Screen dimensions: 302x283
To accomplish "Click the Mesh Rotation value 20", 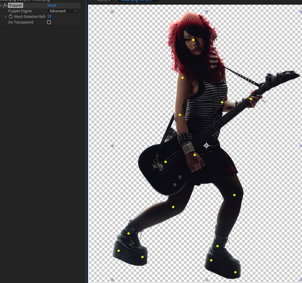I will [49, 16].
